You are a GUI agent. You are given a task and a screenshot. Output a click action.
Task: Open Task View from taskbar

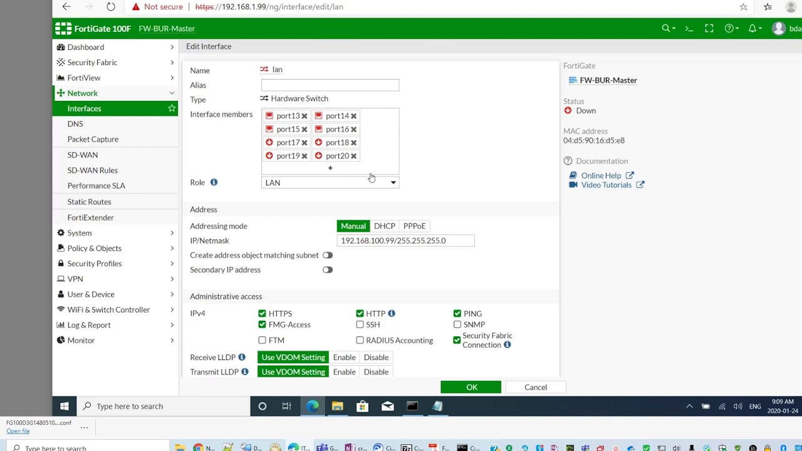(286, 406)
